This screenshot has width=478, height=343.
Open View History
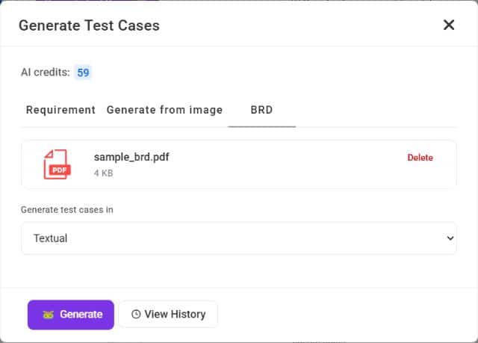point(168,315)
